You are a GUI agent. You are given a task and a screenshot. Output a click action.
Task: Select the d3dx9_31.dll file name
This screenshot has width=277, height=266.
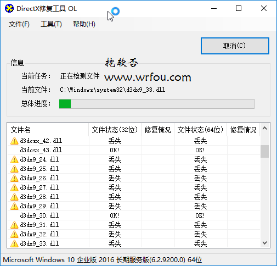click(x=39, y=225)
